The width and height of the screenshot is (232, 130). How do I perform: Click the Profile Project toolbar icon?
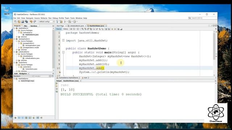click(x=75, y=22)
